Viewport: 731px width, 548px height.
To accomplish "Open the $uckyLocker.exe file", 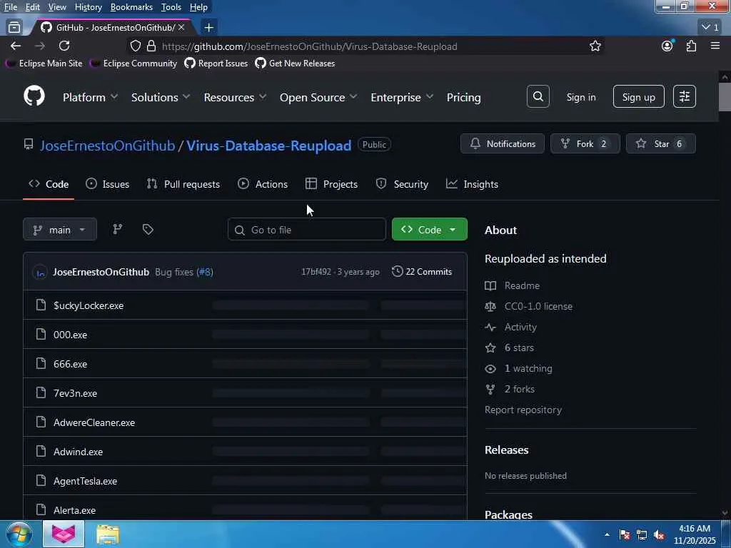I will click(x=89, y=305).
